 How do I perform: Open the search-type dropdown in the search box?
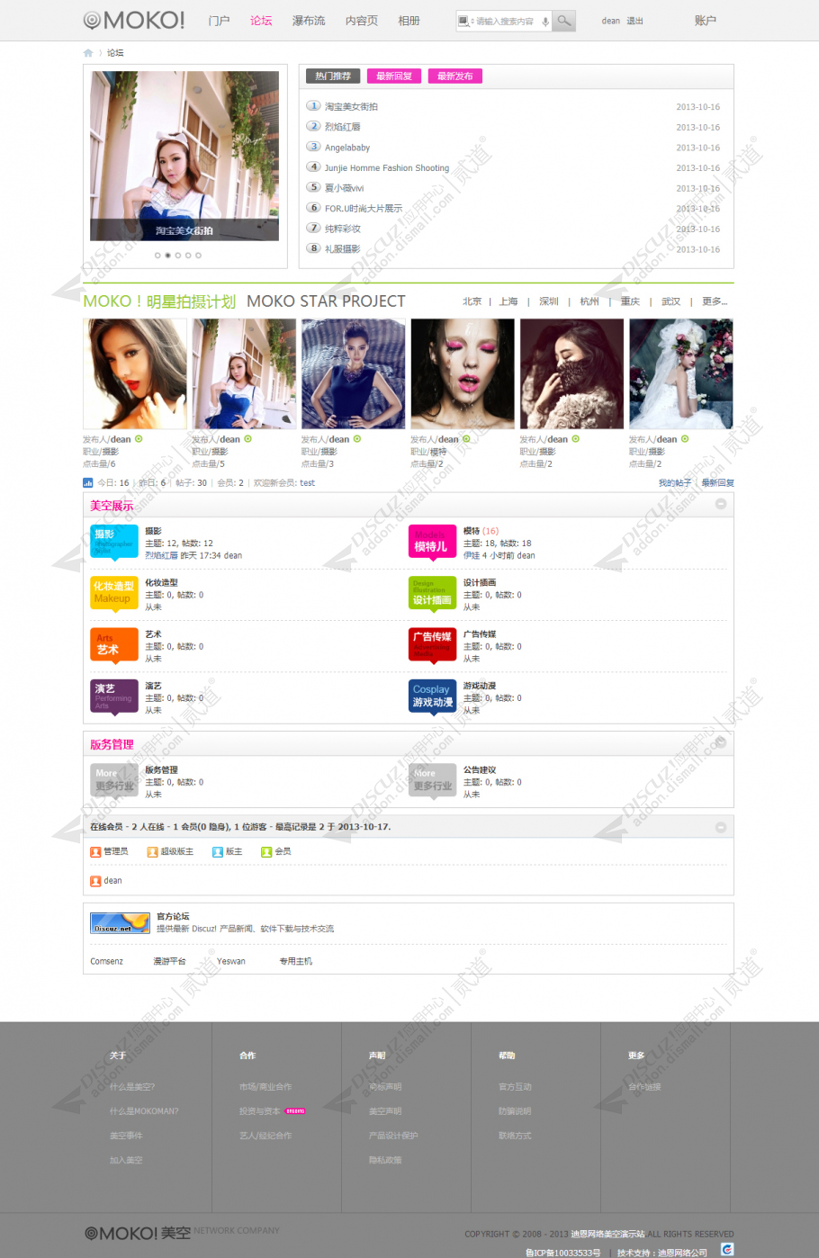pyautogui.click(x=465, y=21)
